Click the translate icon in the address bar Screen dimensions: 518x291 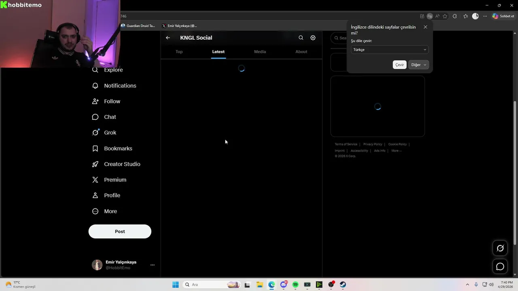coord(430,16)
